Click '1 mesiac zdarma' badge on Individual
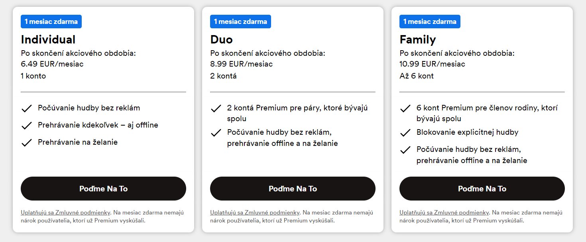This screenshot has width=586, height=242. click(x=51, y=22)
